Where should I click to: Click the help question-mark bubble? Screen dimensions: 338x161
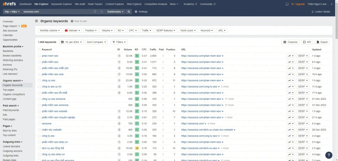[329, 155]
